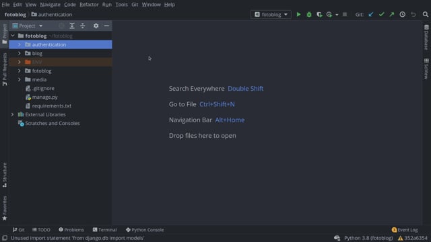Open Project panel settings gear
The width and height of the screenshot is (431, 242).
(x=96, y=26)
